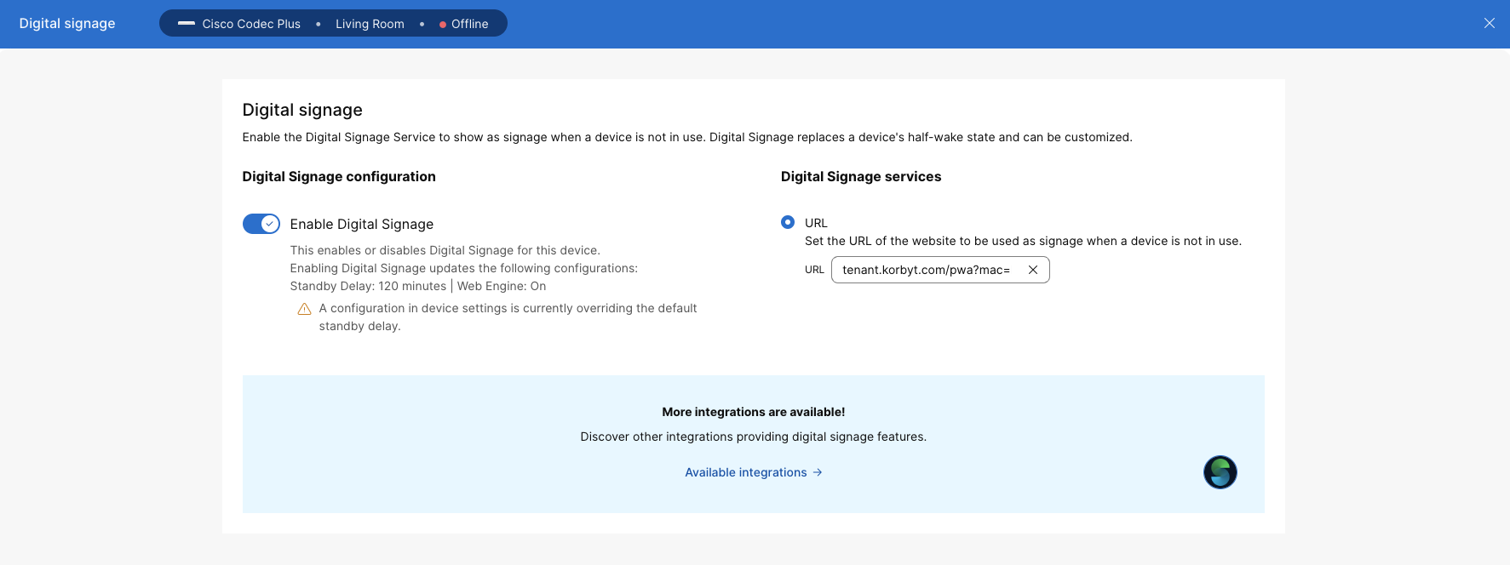
Task: Click the Cisco Codec Plus device icon
Action: coord(187,24)
